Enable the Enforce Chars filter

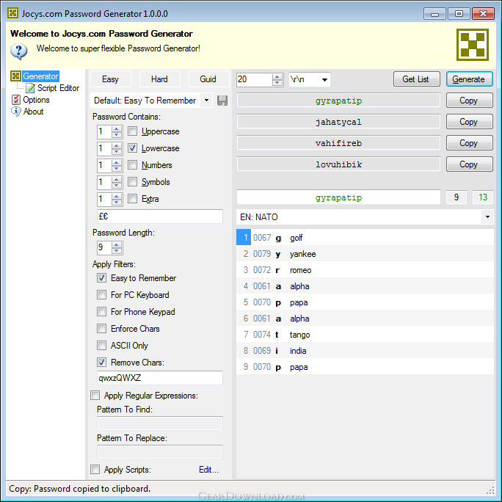[102, 329]
